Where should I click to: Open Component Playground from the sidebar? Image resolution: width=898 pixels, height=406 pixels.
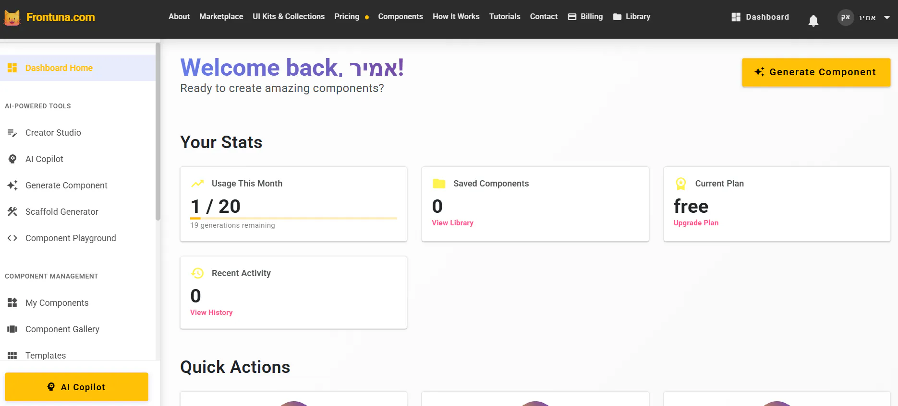[x=78, y=238]
